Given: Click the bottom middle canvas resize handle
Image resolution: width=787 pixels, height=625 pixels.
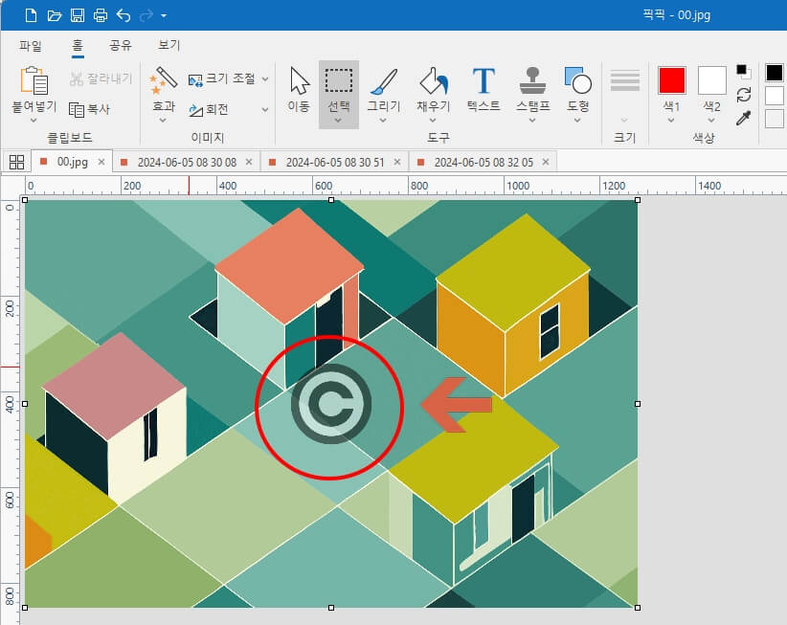Looking at the screenshot, I should pos(331,608).
